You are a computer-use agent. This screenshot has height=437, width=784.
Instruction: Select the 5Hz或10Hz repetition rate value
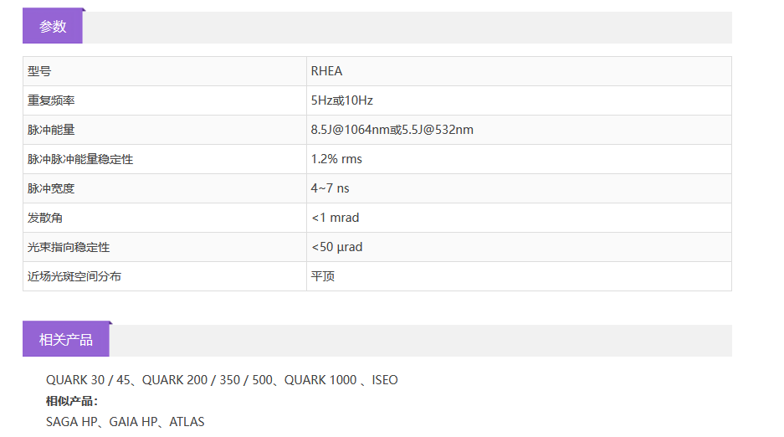click(341, 100)
